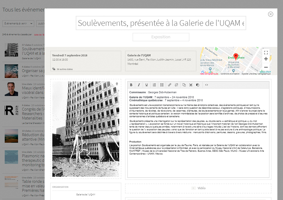
Task: Click the insert link icon
Action: point(170,85)
